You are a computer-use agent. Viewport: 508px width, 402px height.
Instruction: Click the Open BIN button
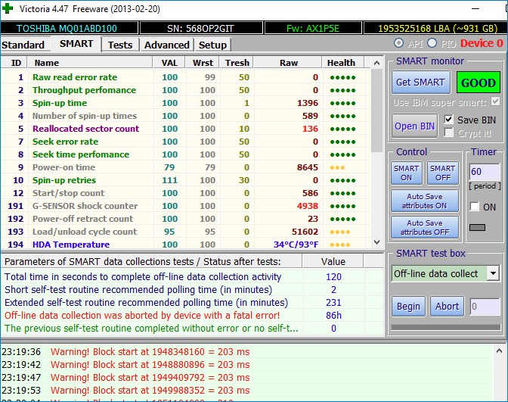click(x=415, y=126)
